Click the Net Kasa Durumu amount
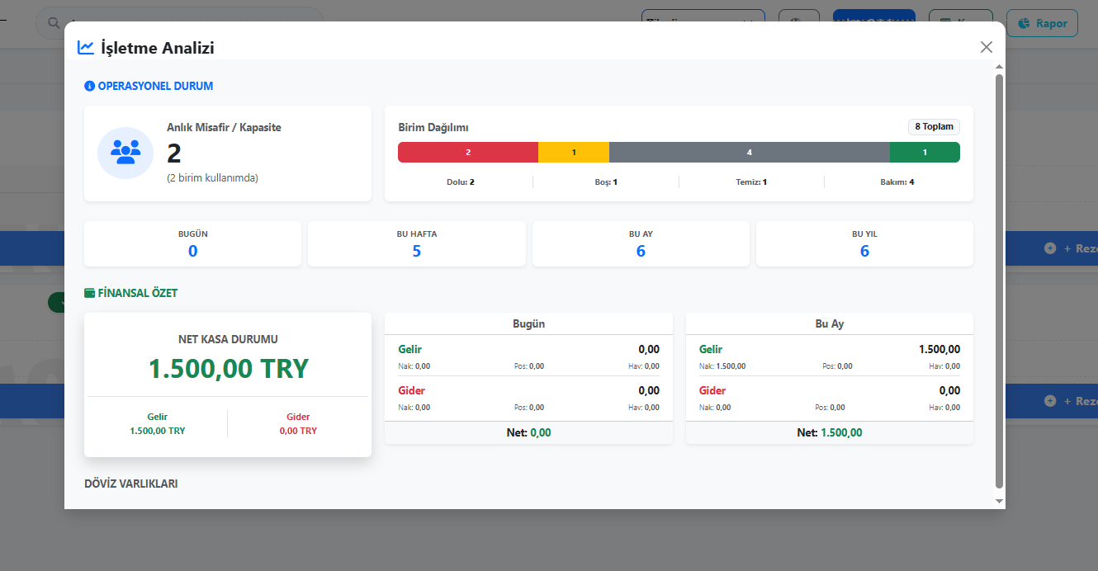Viewport: 1098px width, 571px height. pos(228,369)
